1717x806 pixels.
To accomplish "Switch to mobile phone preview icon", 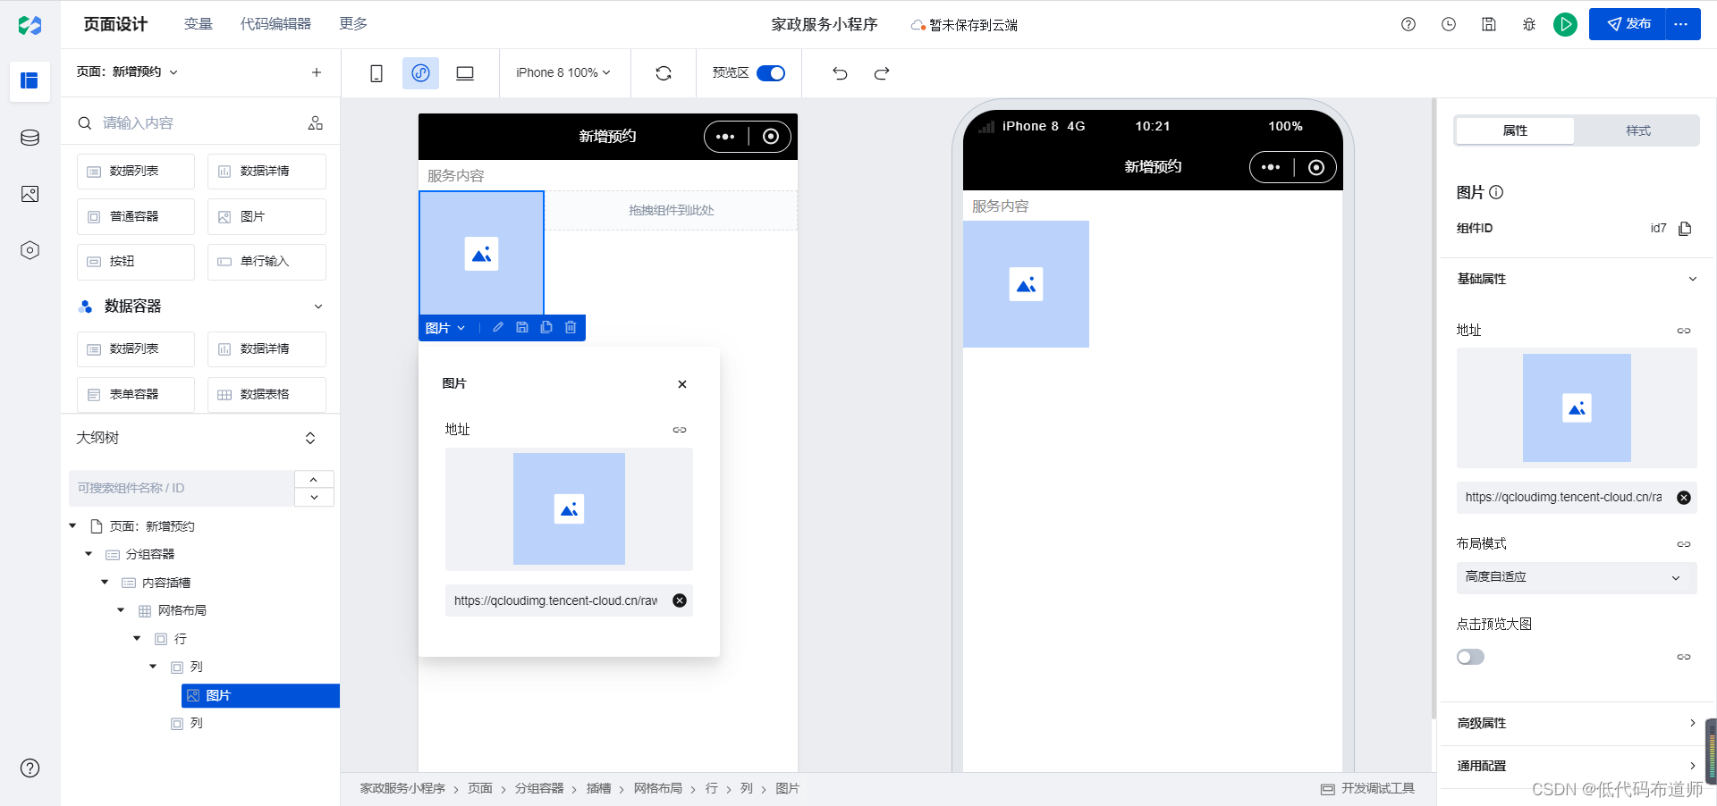I will 376,73.
